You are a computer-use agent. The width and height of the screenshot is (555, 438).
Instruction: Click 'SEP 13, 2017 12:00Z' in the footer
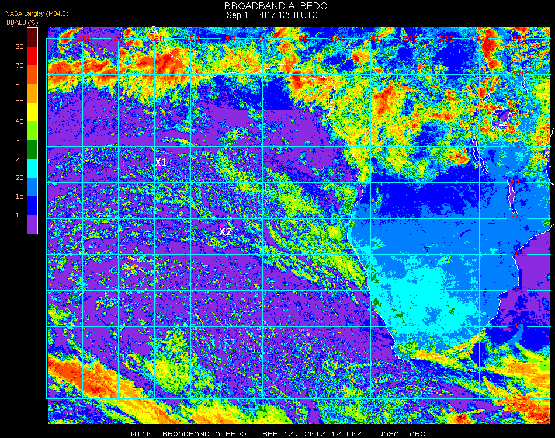312,434
